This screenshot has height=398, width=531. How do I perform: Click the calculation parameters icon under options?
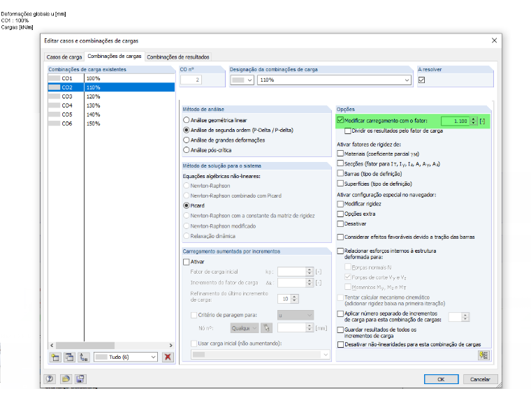483,355
